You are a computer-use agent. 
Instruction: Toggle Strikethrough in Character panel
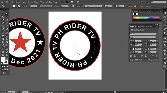tap(157, 56)
